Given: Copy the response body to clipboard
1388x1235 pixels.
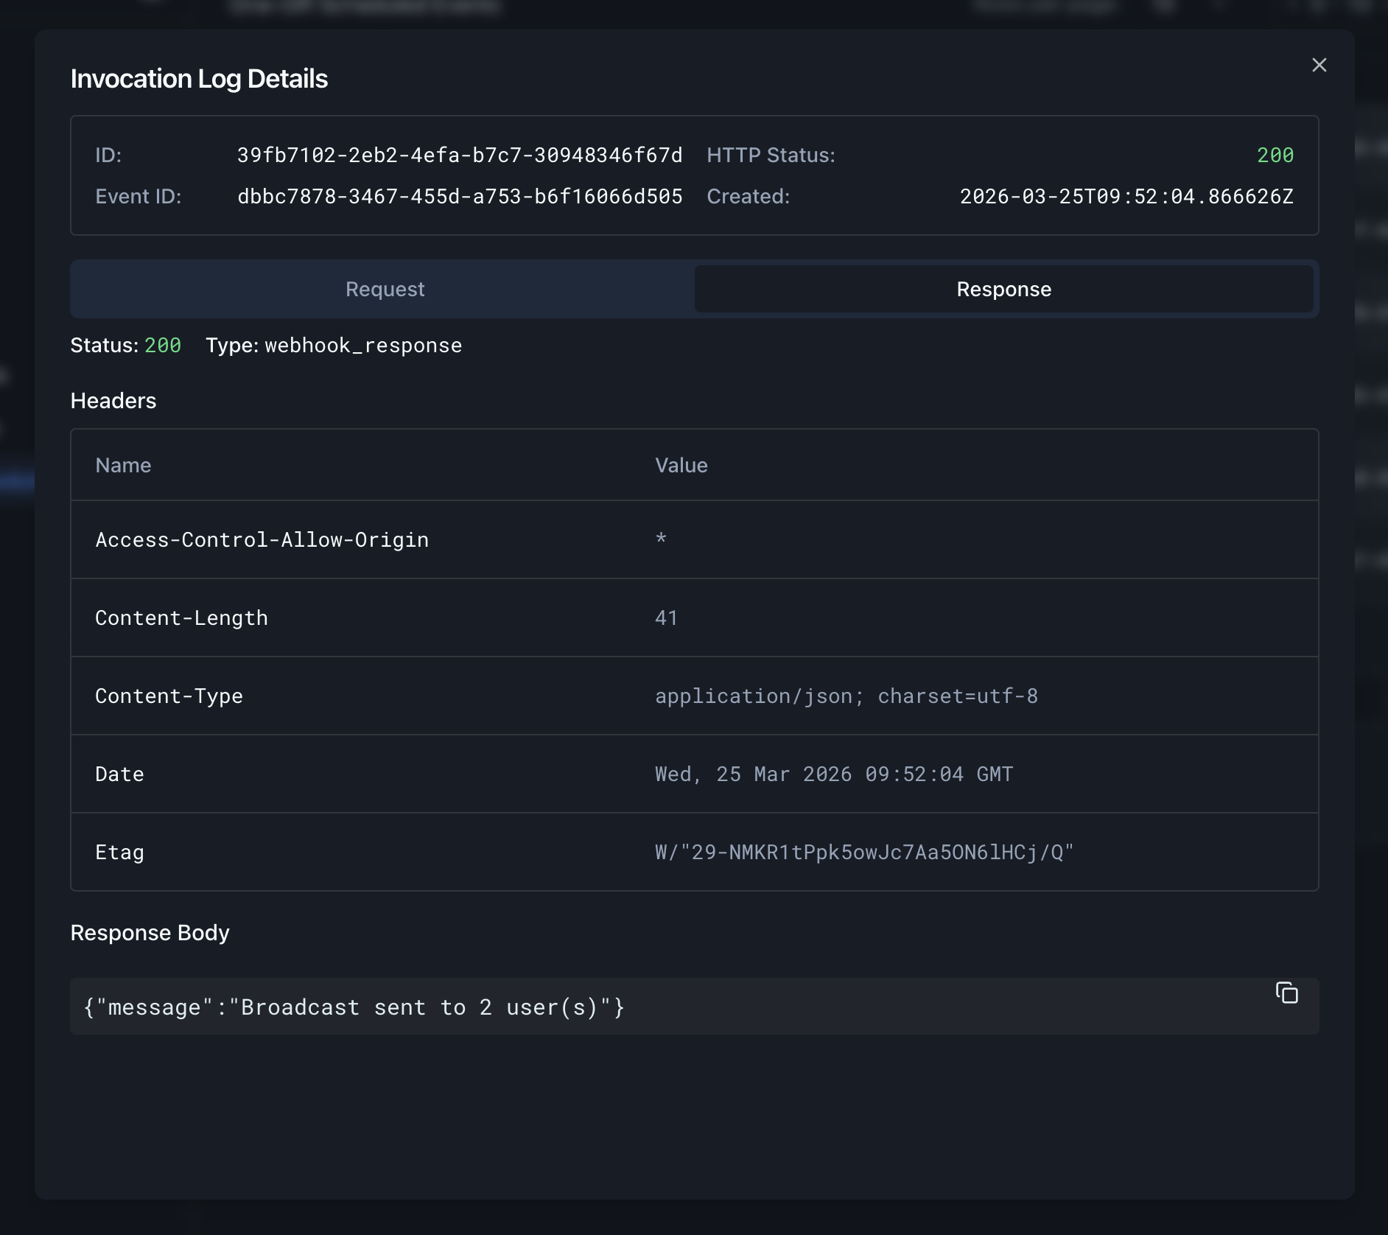Looking at the screenshot, I should [x=1286, y=993].
